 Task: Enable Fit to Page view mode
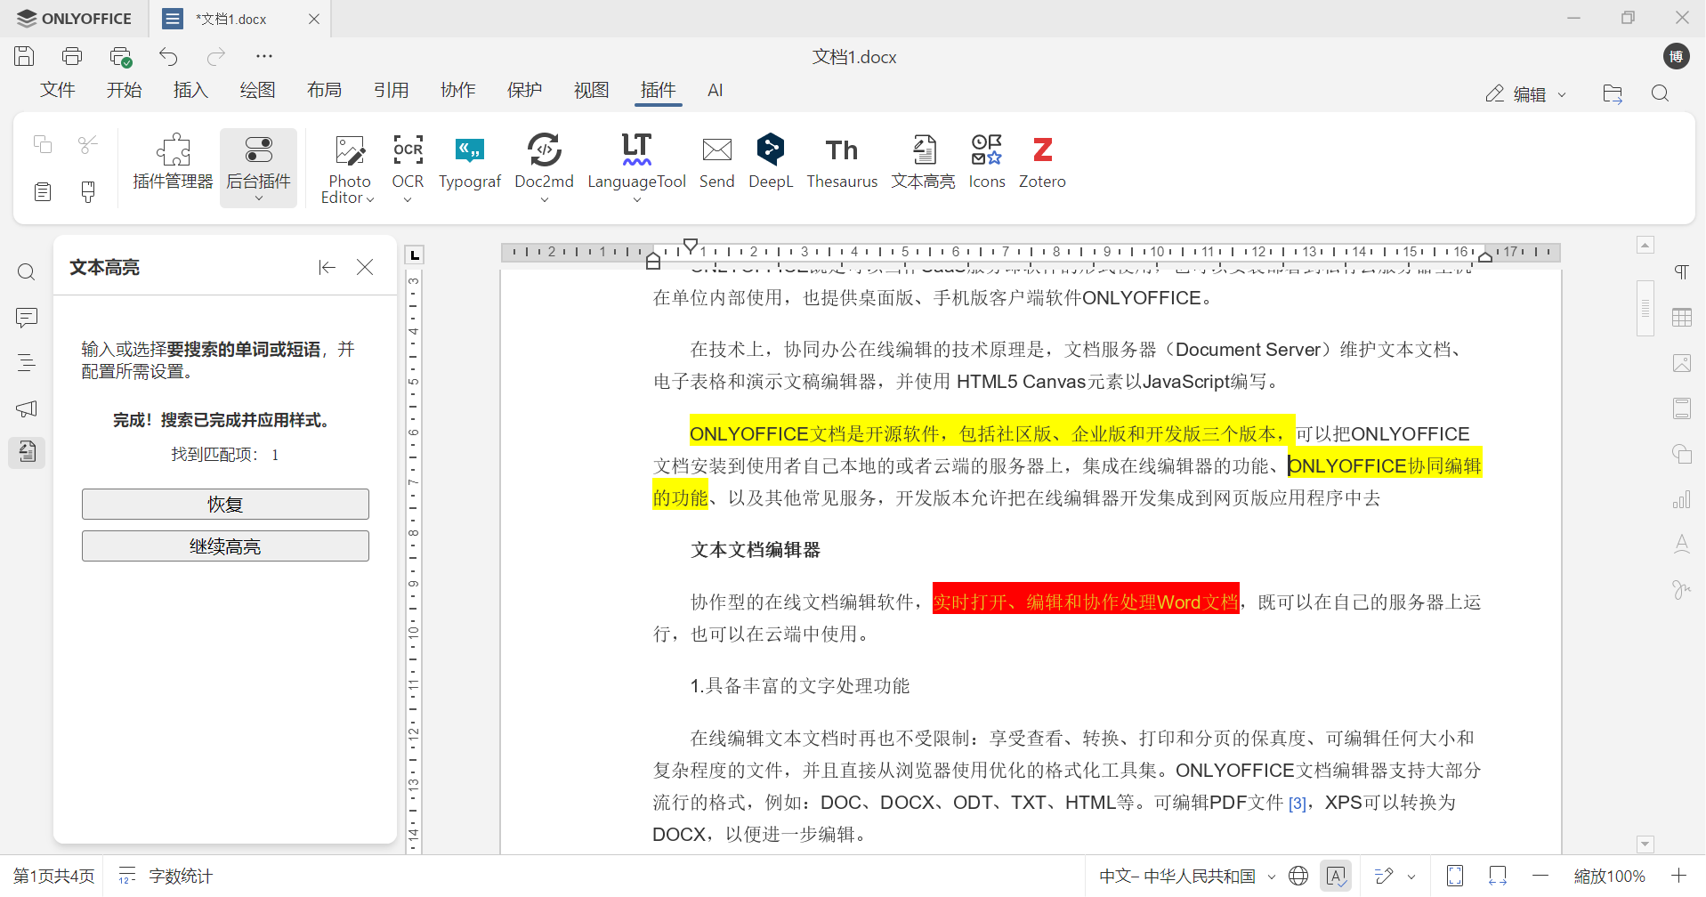[x=1455, y=876]
